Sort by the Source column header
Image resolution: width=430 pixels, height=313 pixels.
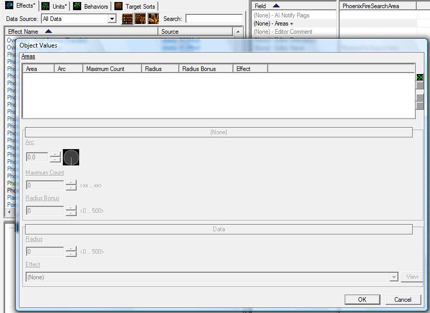pos(195,32)
